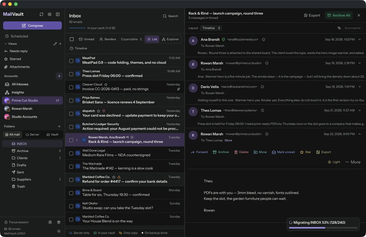Click the sync refresh icon beside MailVault

[x=41, y=14]
